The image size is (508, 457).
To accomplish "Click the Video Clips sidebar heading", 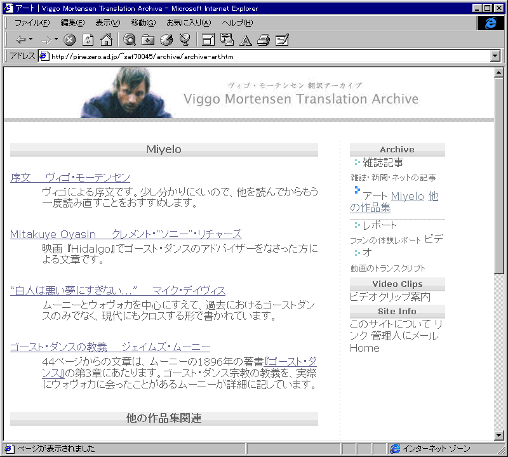I will click(x=398, y=284).
